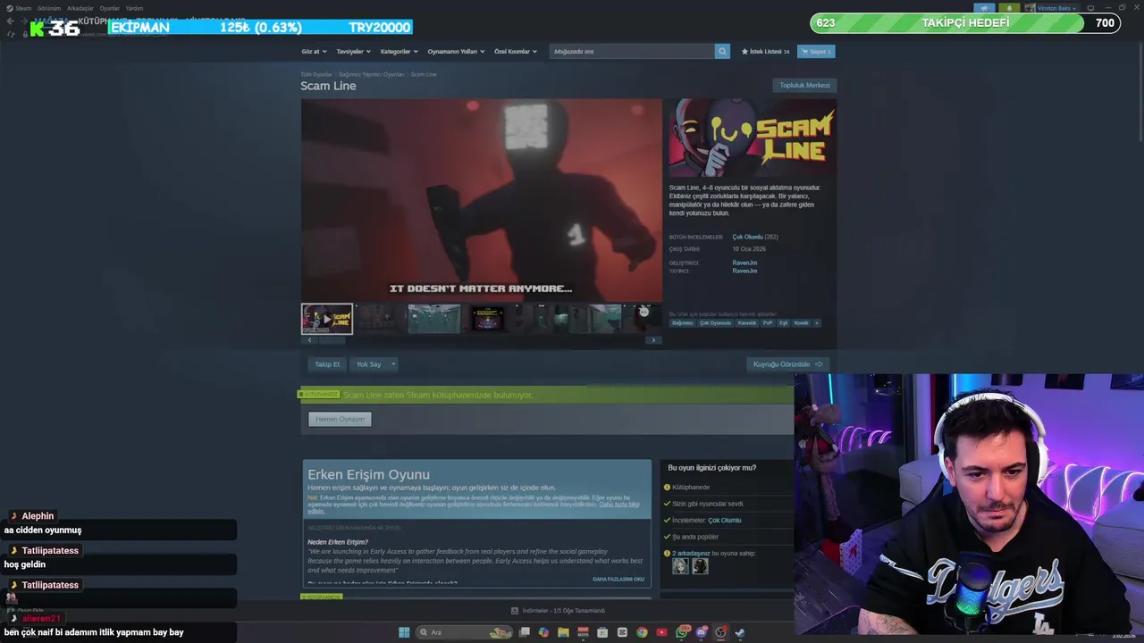
Task: Click the Karanlık tag
Action: 747,323
